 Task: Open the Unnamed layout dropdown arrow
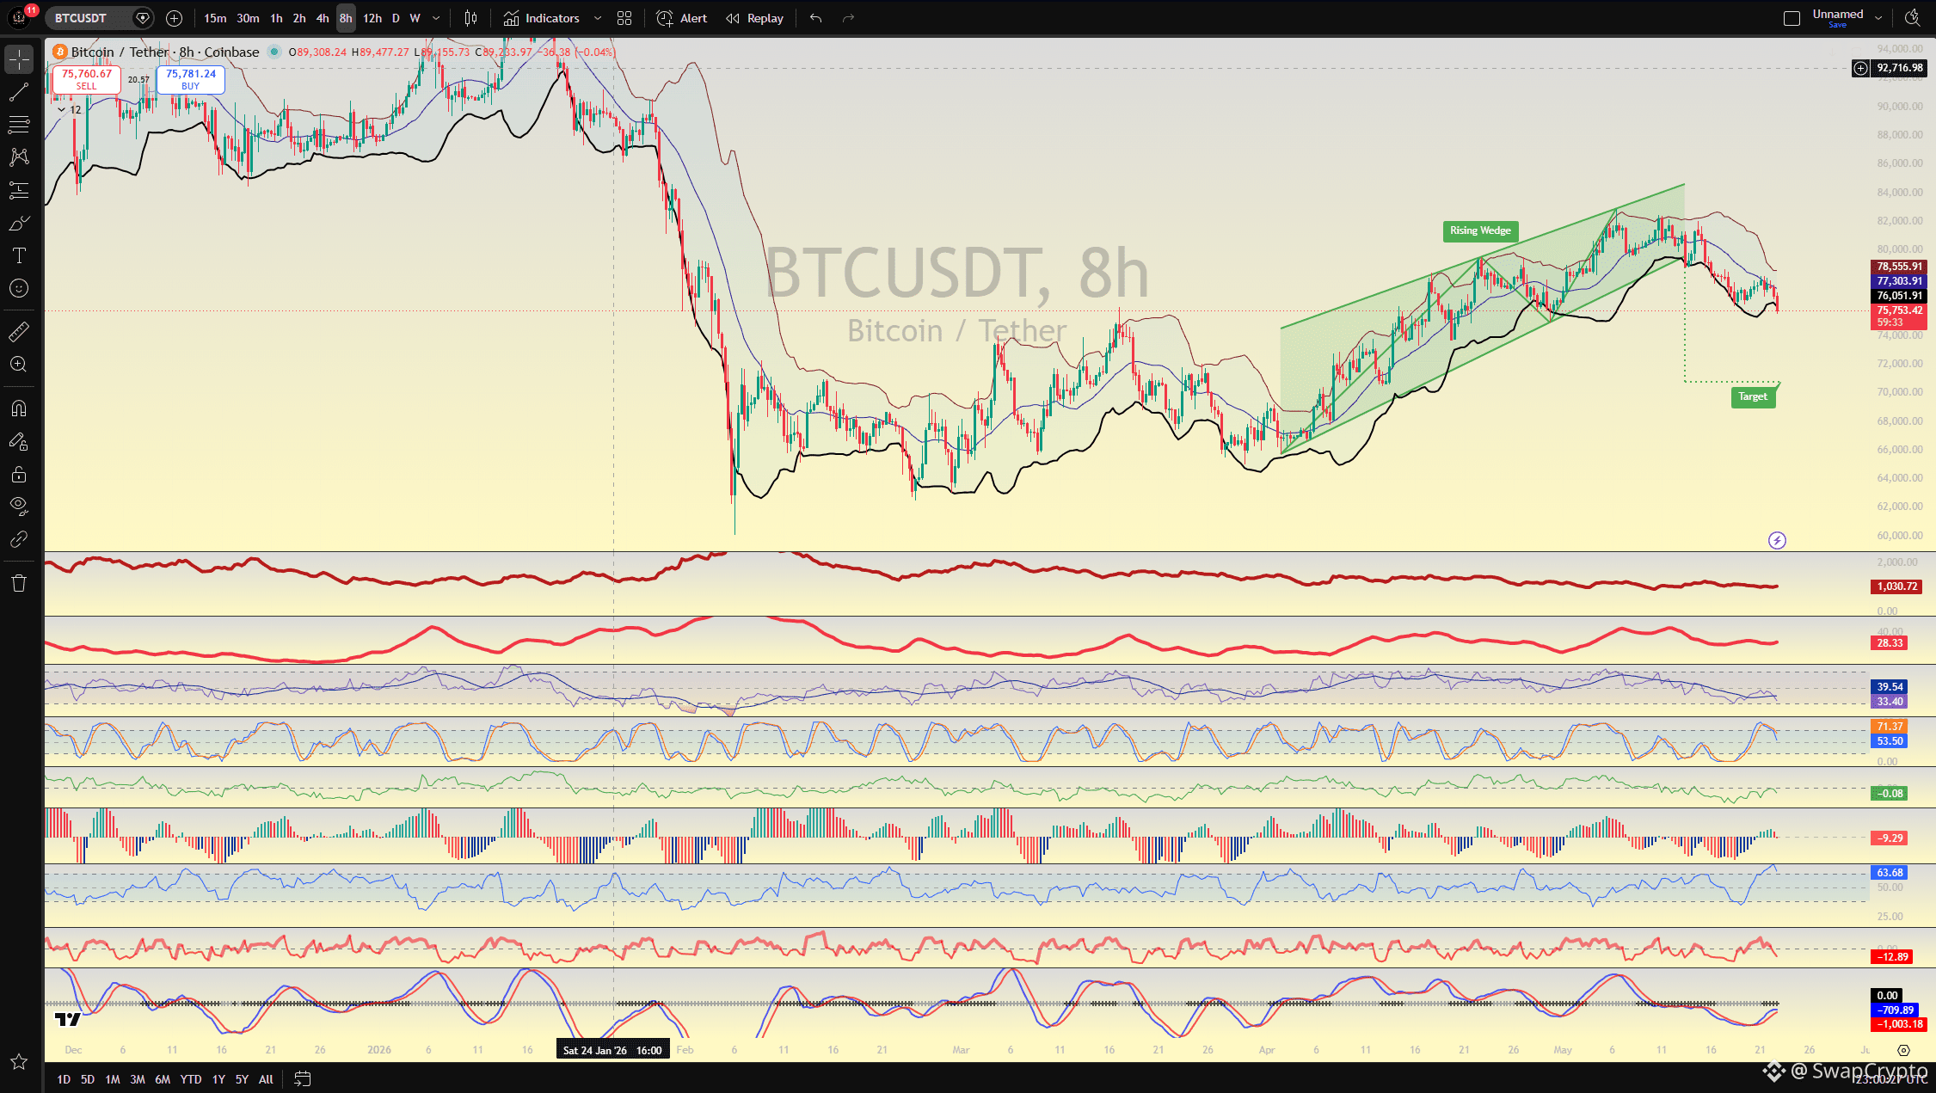(x=1878, y=18)
